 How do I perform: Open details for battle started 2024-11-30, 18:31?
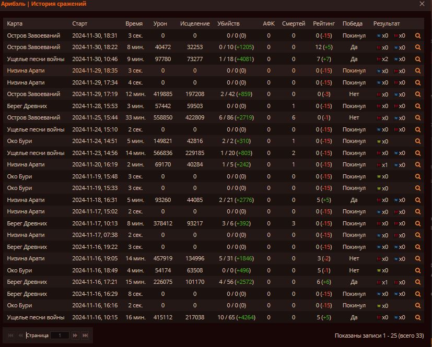[418, 36]
